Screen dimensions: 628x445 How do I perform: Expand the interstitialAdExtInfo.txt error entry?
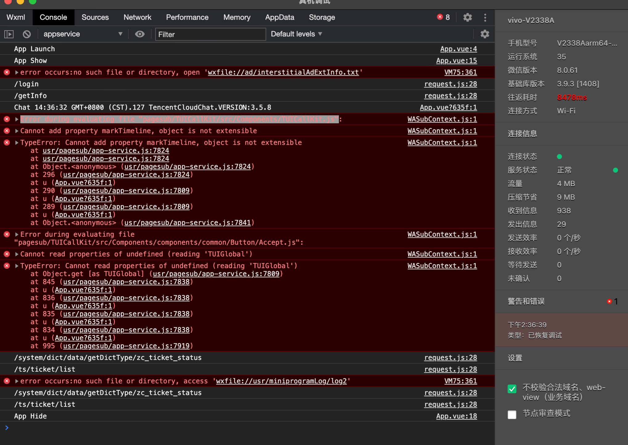[17, 72]
